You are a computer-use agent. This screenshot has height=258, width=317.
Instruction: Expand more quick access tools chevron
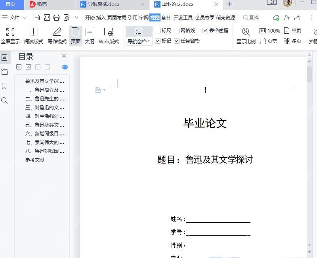[76, 17]
